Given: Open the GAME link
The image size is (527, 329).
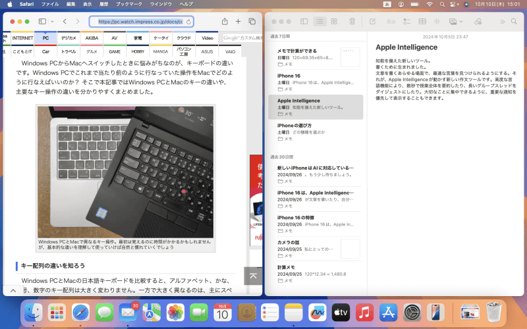Looking at the screenshot, I should (115, 51).
